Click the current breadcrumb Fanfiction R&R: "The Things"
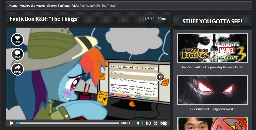 click(98, 6)
